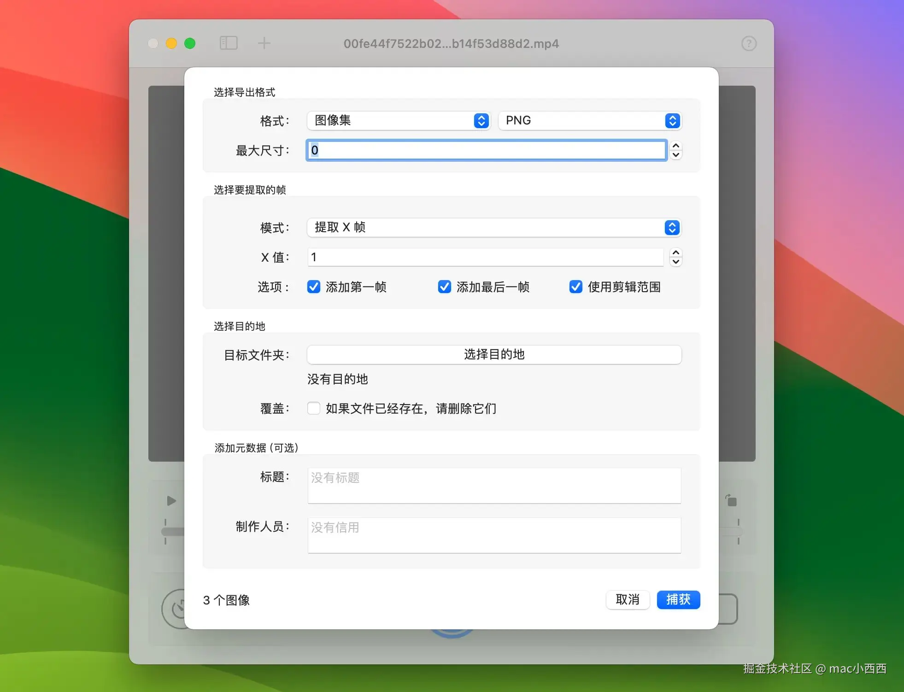Turn off 使用剪辑范围
Screen dimensions: 904x692
[x=575, y=287]
